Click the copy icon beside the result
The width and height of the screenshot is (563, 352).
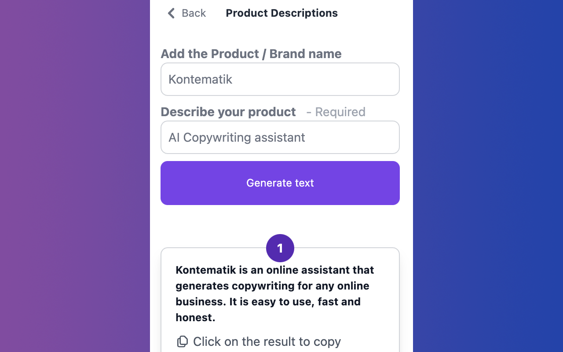[182, 341]
